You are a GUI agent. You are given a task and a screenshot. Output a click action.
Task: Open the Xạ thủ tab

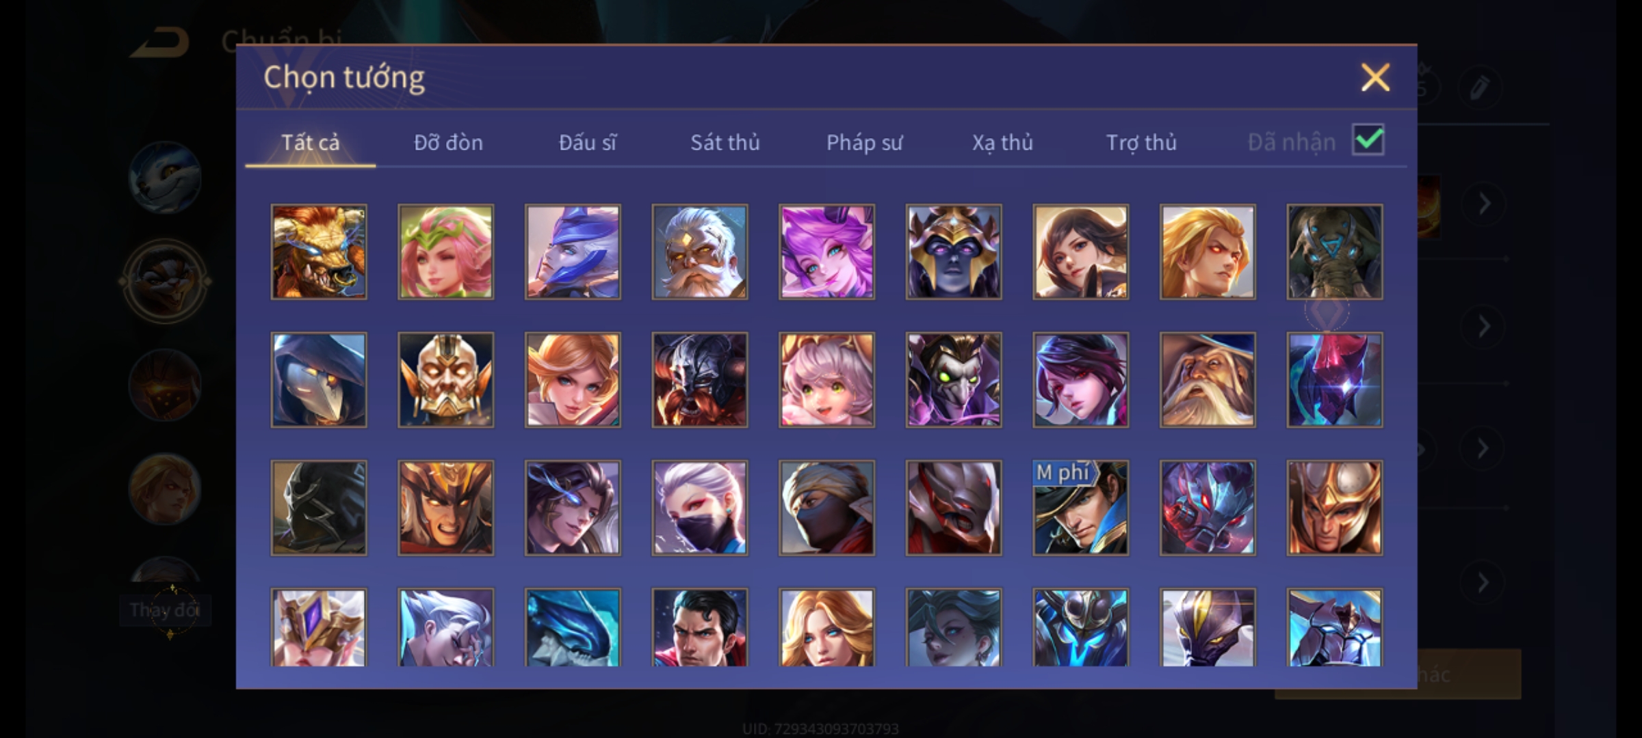point(1002,142)
